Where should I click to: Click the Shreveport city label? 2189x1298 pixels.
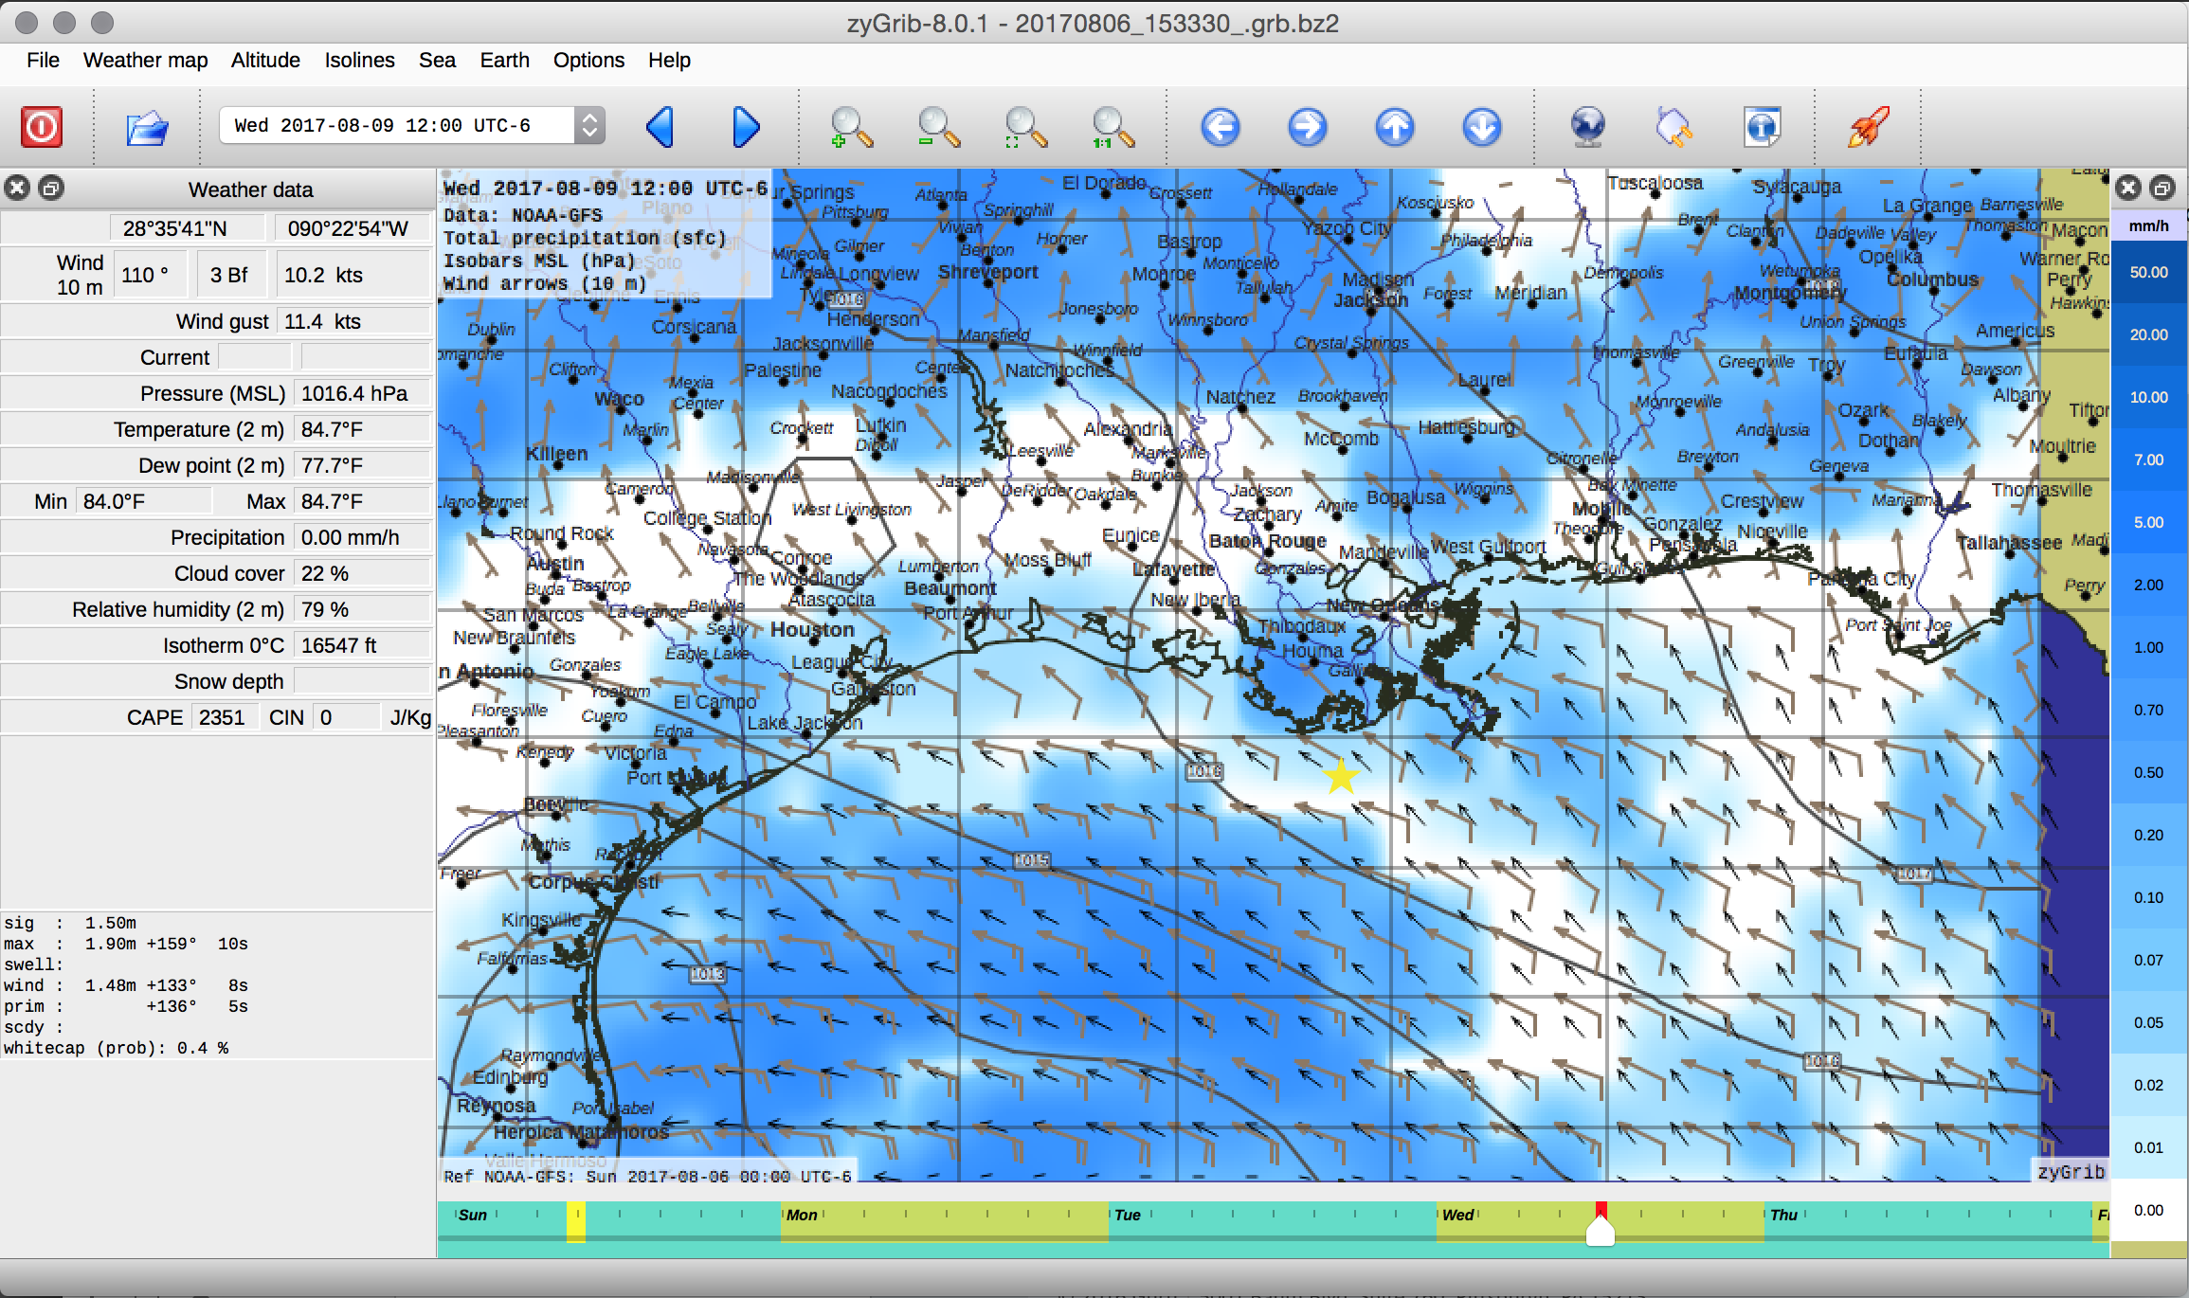987,272
